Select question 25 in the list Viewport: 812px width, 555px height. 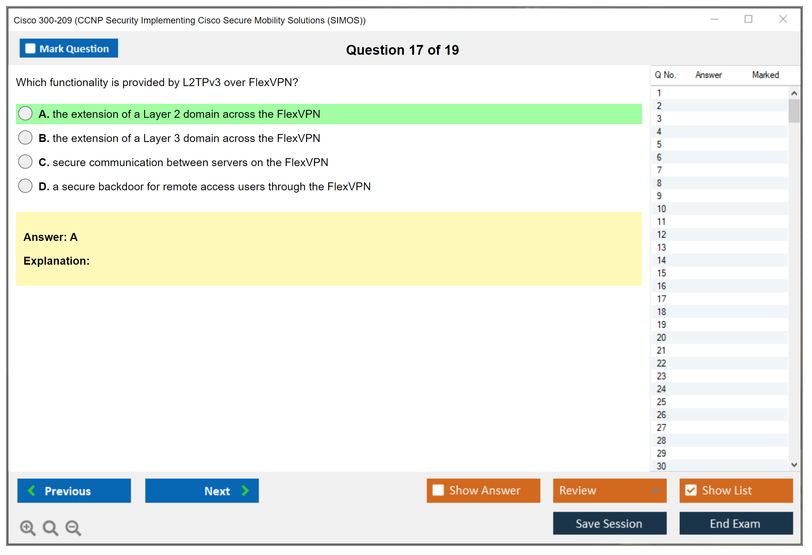point(661,402)
